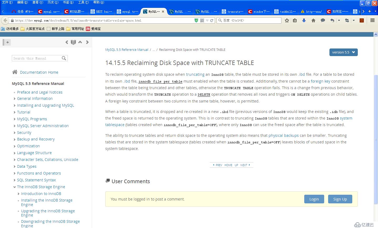Click the orange add-on icon in toolbar
This screenshot has height=228, width=378.
(x=362, y=20)
